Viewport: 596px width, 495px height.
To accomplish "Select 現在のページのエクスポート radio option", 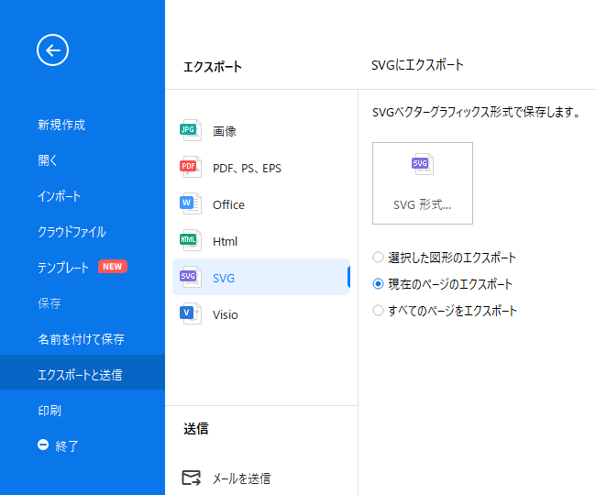I will coord(378,284).
